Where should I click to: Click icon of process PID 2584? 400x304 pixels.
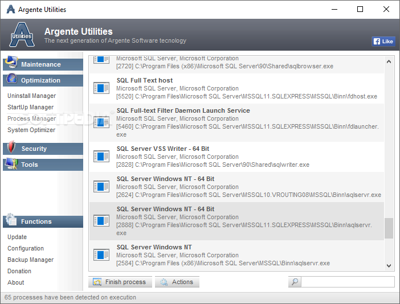[x=101, y=255]
